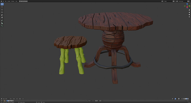Viewport: 191px width, 103px height.
Task: Switch to material preview shading
Action: click(x=187, y=99)
